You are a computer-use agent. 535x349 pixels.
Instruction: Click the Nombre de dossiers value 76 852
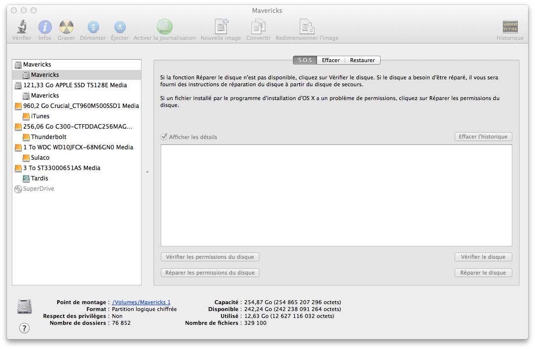point(121,323)
